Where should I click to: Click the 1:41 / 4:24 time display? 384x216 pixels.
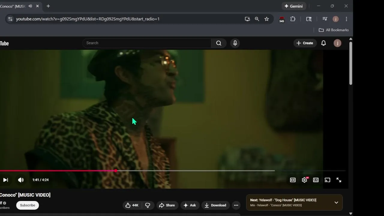(x=40, y=180)
